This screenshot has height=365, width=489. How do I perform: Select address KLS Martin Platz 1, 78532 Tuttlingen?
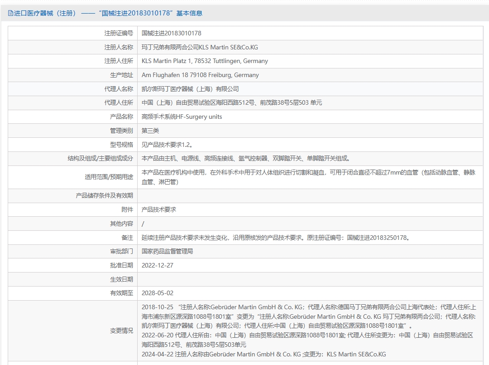point(205,61)
